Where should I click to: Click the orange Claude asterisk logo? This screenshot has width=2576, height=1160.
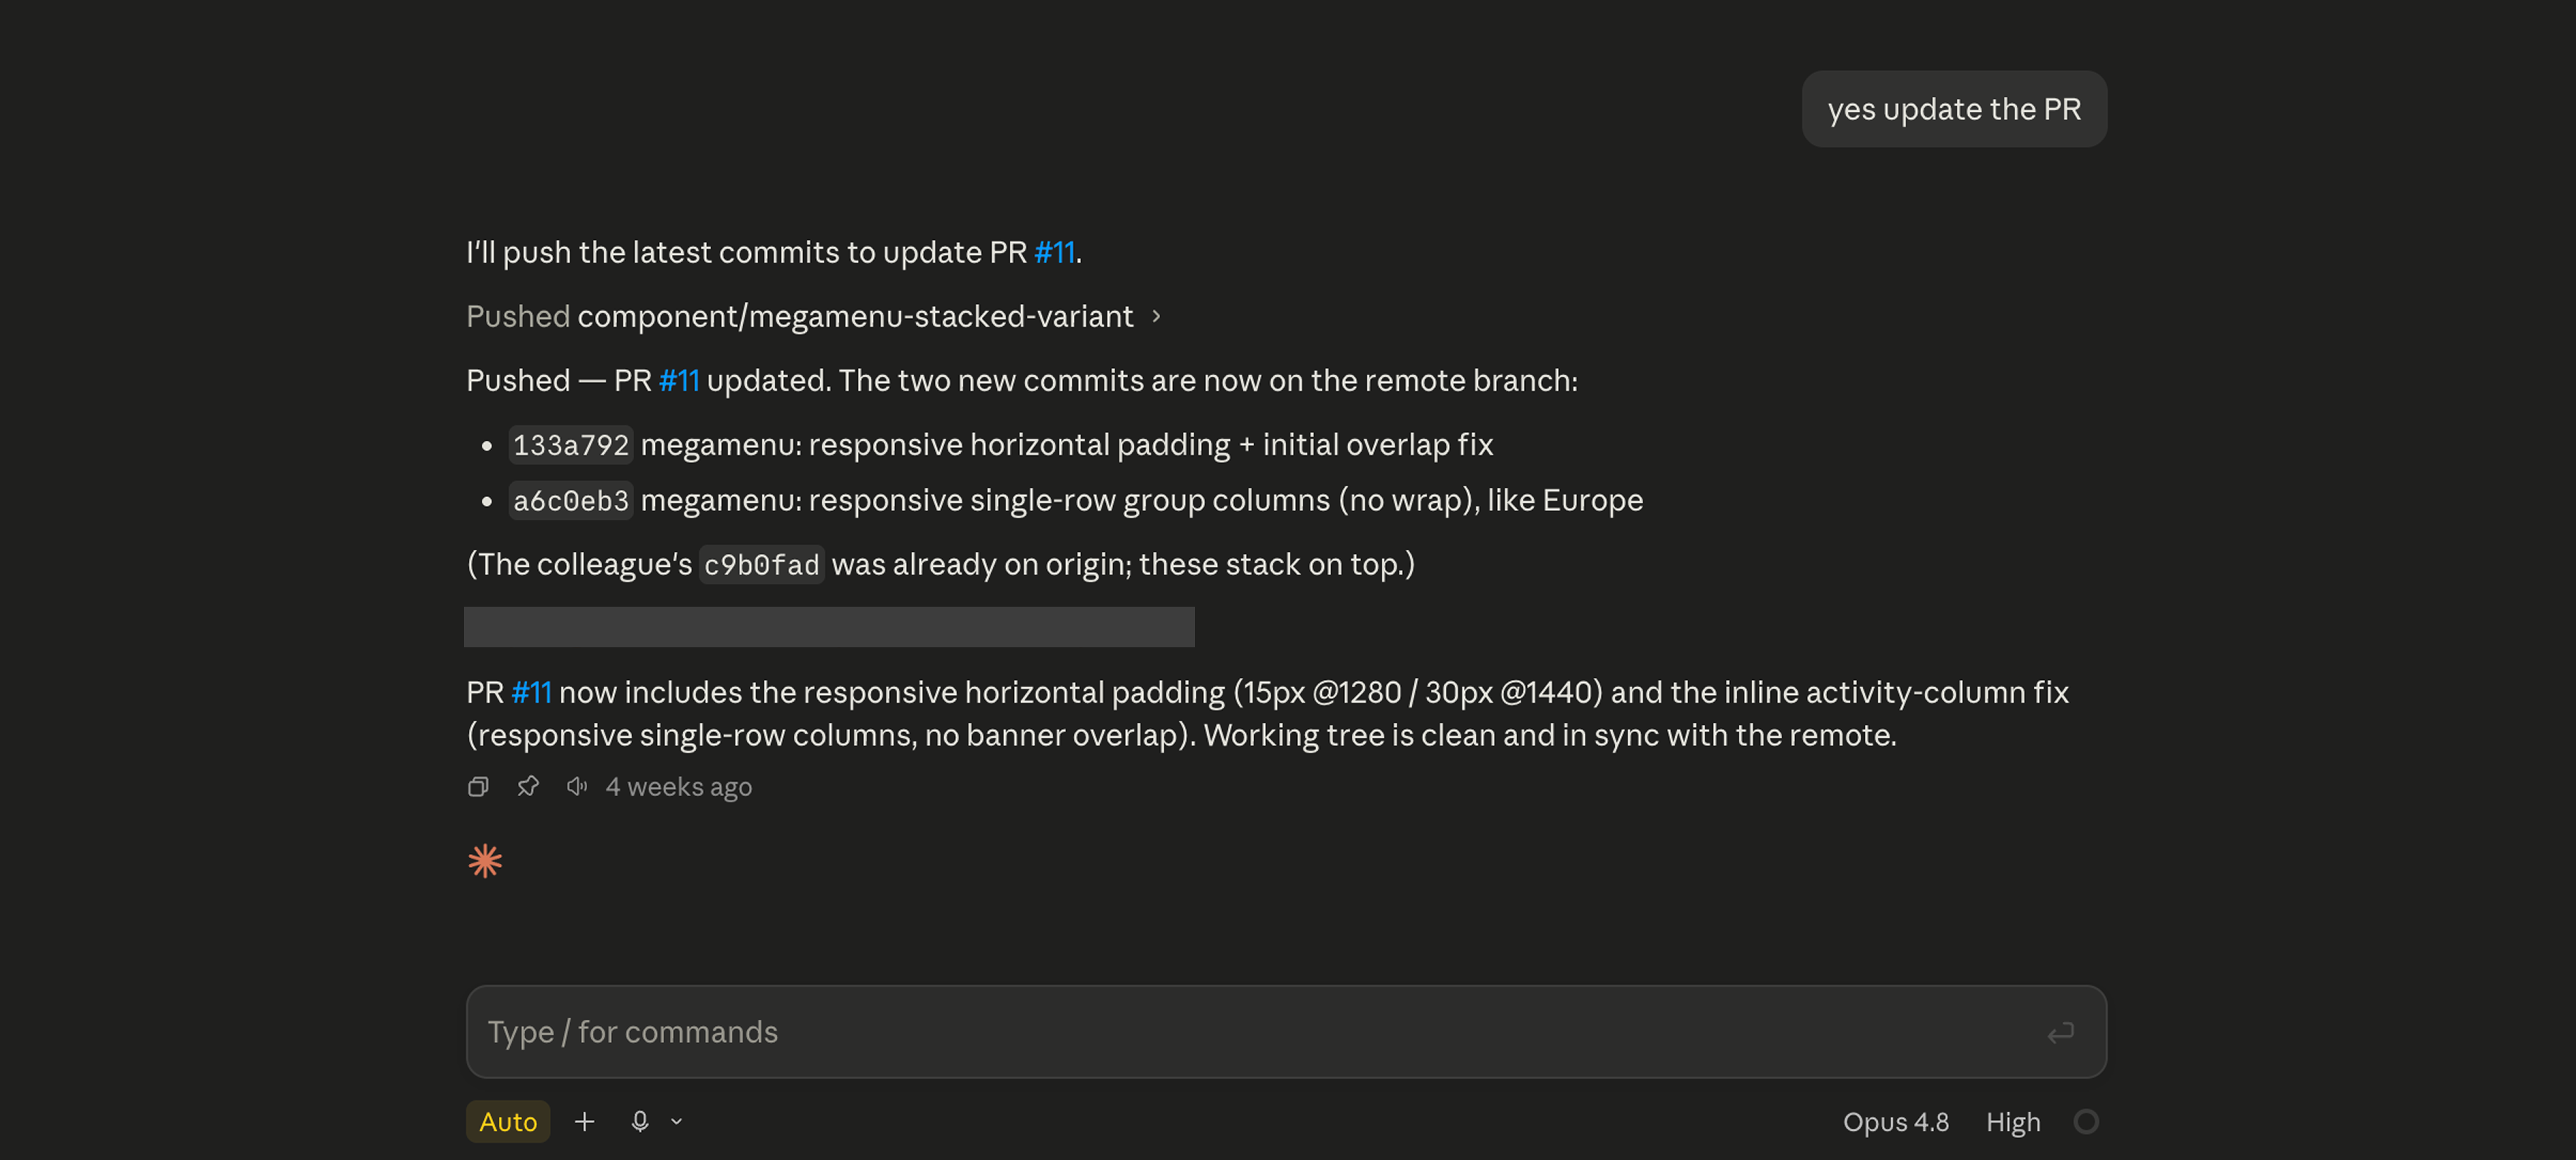click(485, 861)
